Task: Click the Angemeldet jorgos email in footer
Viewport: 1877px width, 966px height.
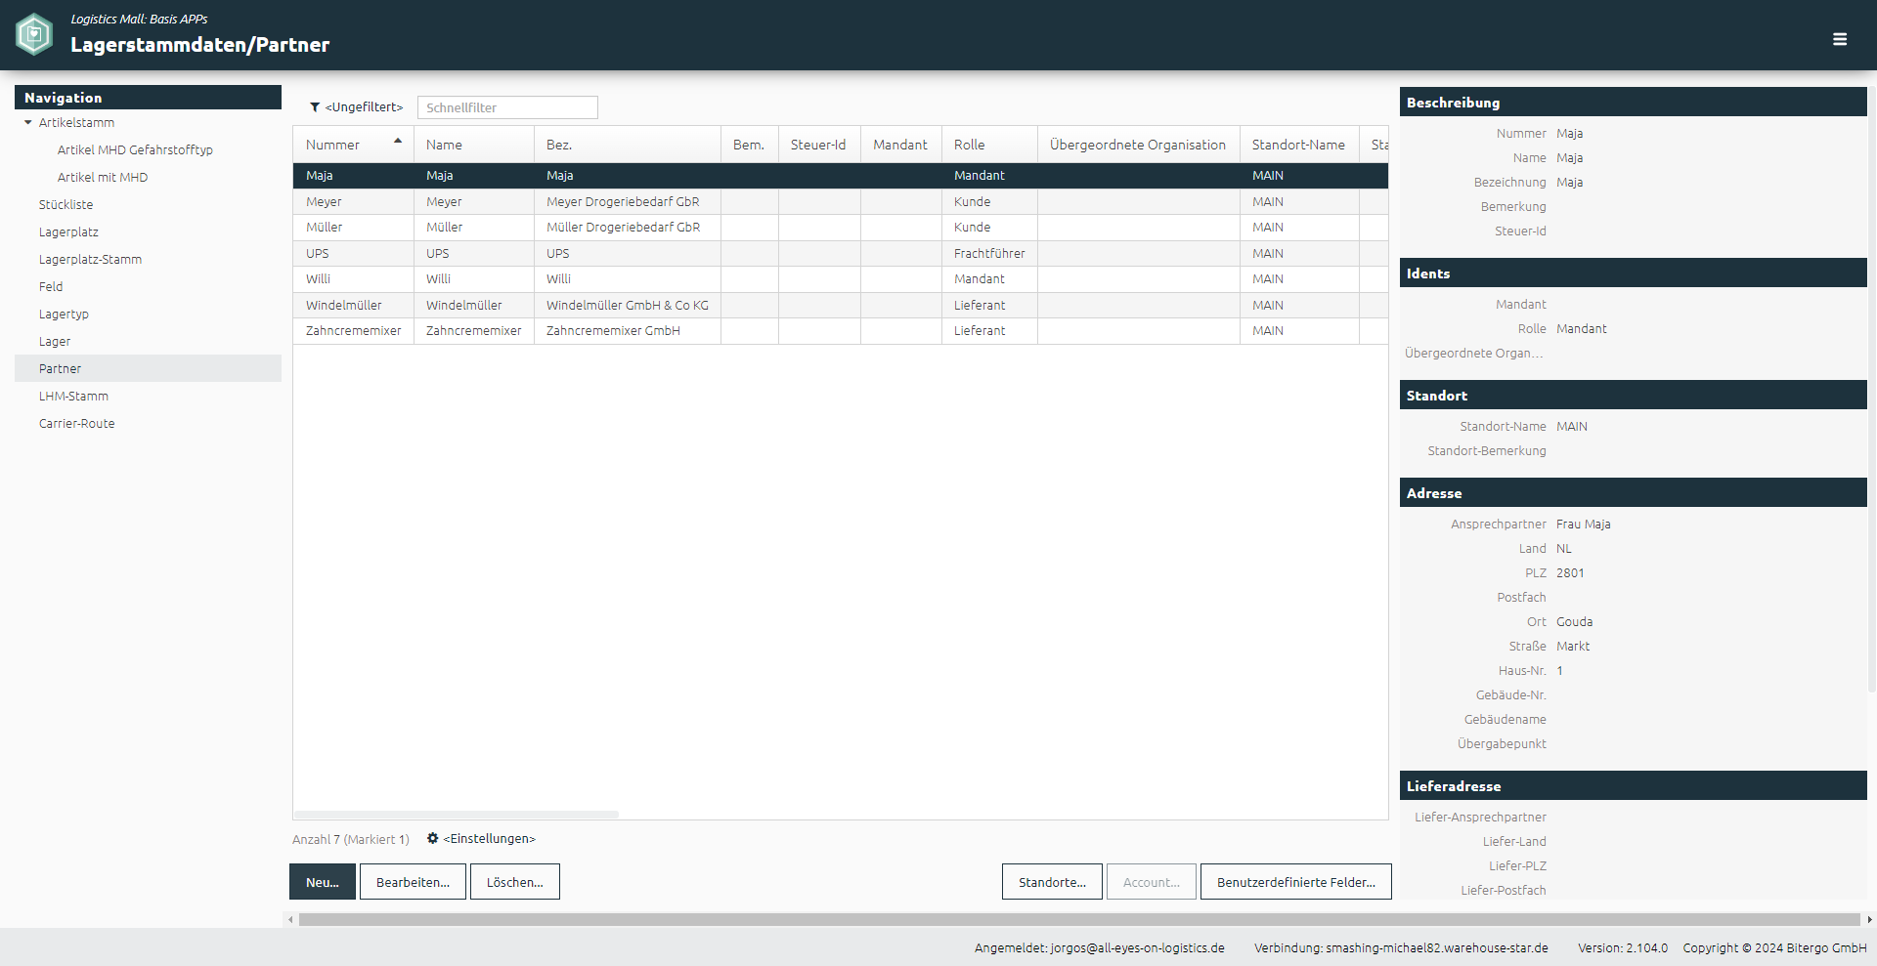Action: pos(1100,947)
